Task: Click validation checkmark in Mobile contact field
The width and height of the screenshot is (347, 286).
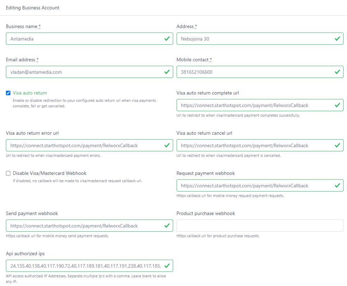Action: tap(337, 72)
